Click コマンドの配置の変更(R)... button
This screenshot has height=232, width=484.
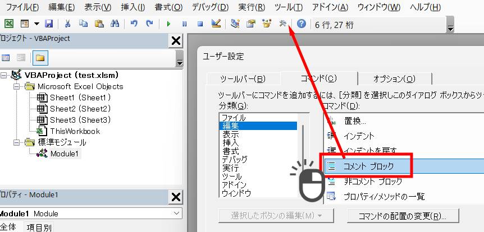click(403, 216)
